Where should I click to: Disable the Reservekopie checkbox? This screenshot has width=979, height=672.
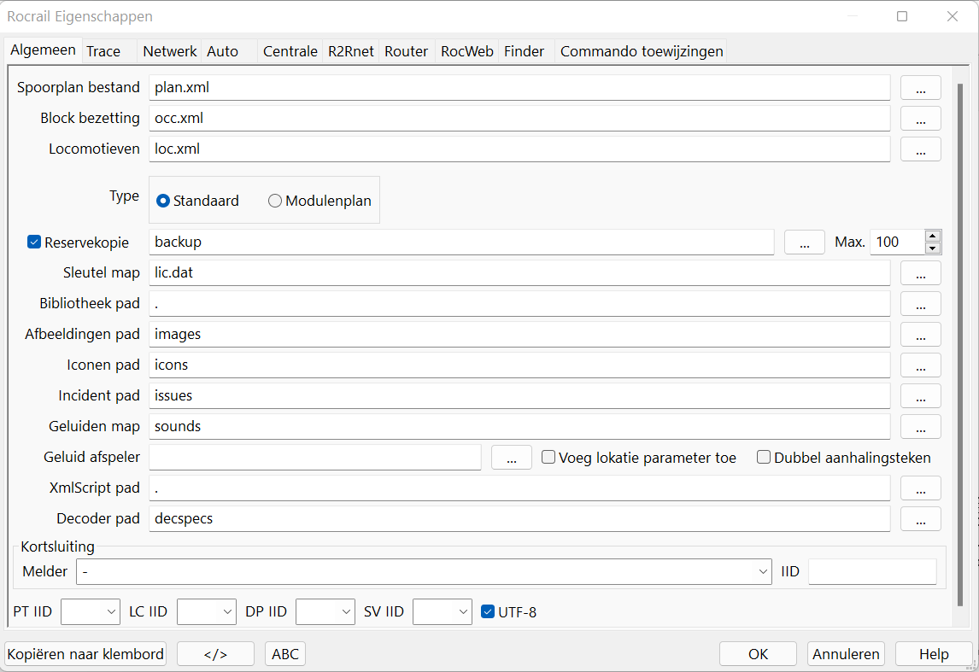click(x=34, y=243)
